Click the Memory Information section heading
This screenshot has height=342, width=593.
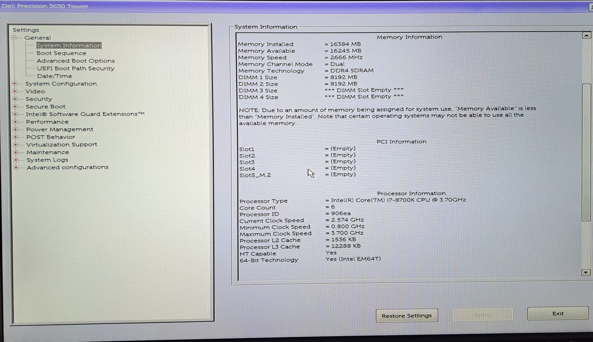coord(410,37)
